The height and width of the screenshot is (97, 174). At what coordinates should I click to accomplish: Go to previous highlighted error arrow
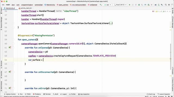point(167,11)
